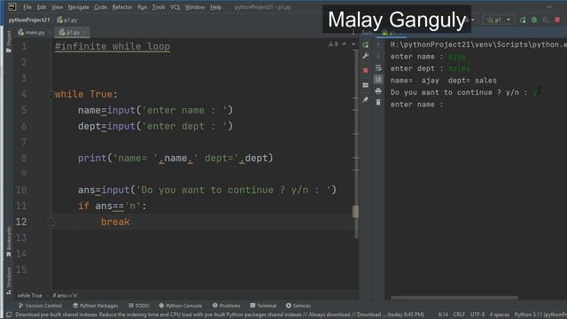Open the Help menu

[216, 7]
